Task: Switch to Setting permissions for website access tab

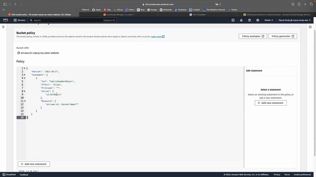Action: point(276,15)
